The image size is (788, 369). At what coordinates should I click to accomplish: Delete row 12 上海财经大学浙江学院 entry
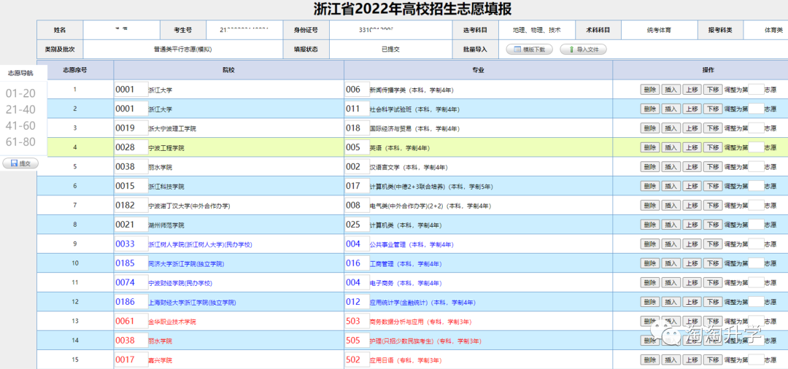pyautogui.click(x=650, y=302)
